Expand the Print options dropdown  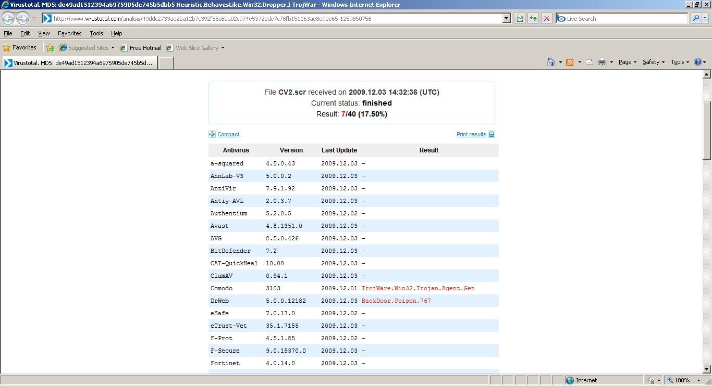pos(611,62)
